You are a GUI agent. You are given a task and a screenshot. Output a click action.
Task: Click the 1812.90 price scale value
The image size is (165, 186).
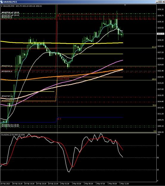click(x=161, y=108)
